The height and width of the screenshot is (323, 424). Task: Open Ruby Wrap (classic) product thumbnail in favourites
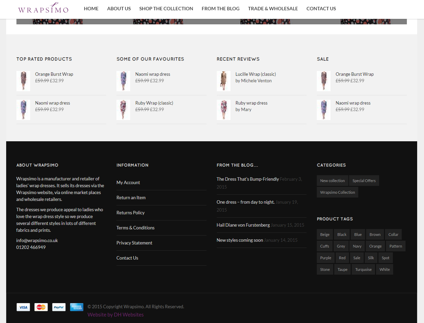pyautogui.click(x=123, y=110)
